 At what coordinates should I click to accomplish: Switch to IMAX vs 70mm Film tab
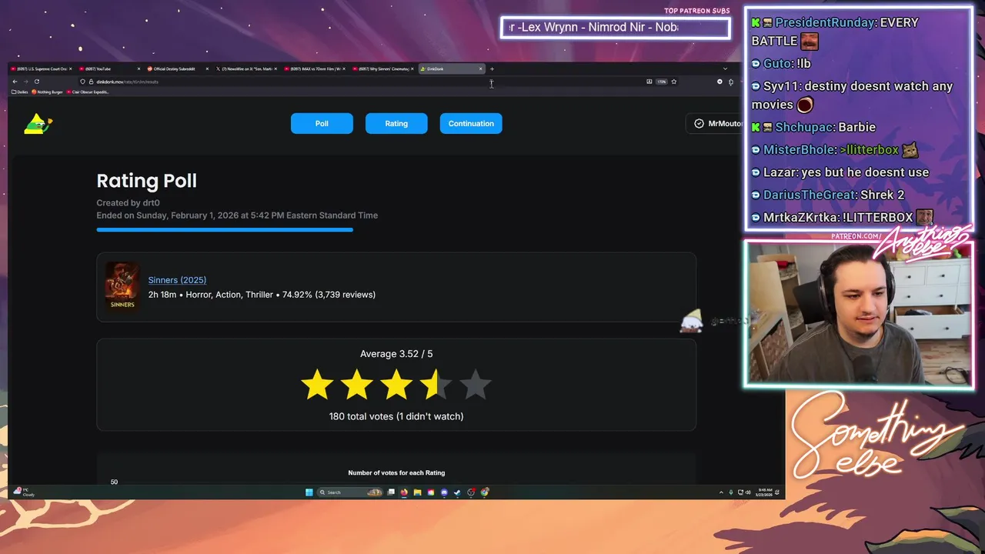pyautogui.click(x=316, y=68)
